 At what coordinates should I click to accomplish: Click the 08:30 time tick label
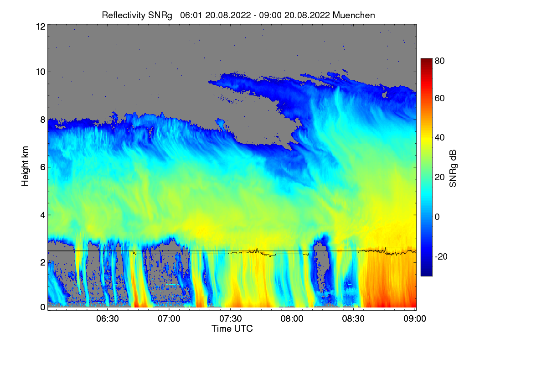(x=354, y=319)
